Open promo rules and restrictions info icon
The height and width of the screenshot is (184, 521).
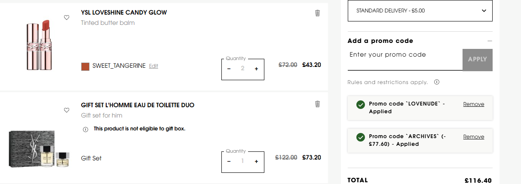[437, 82]
